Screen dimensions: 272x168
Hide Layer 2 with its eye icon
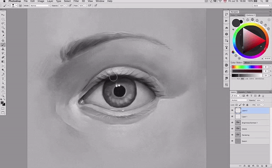coord(232,110)
